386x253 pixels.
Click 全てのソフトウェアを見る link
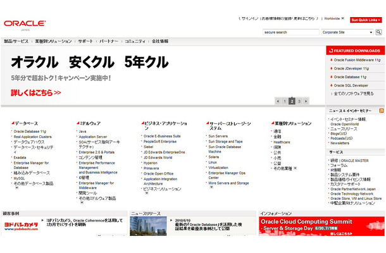[x=354, y=94]
